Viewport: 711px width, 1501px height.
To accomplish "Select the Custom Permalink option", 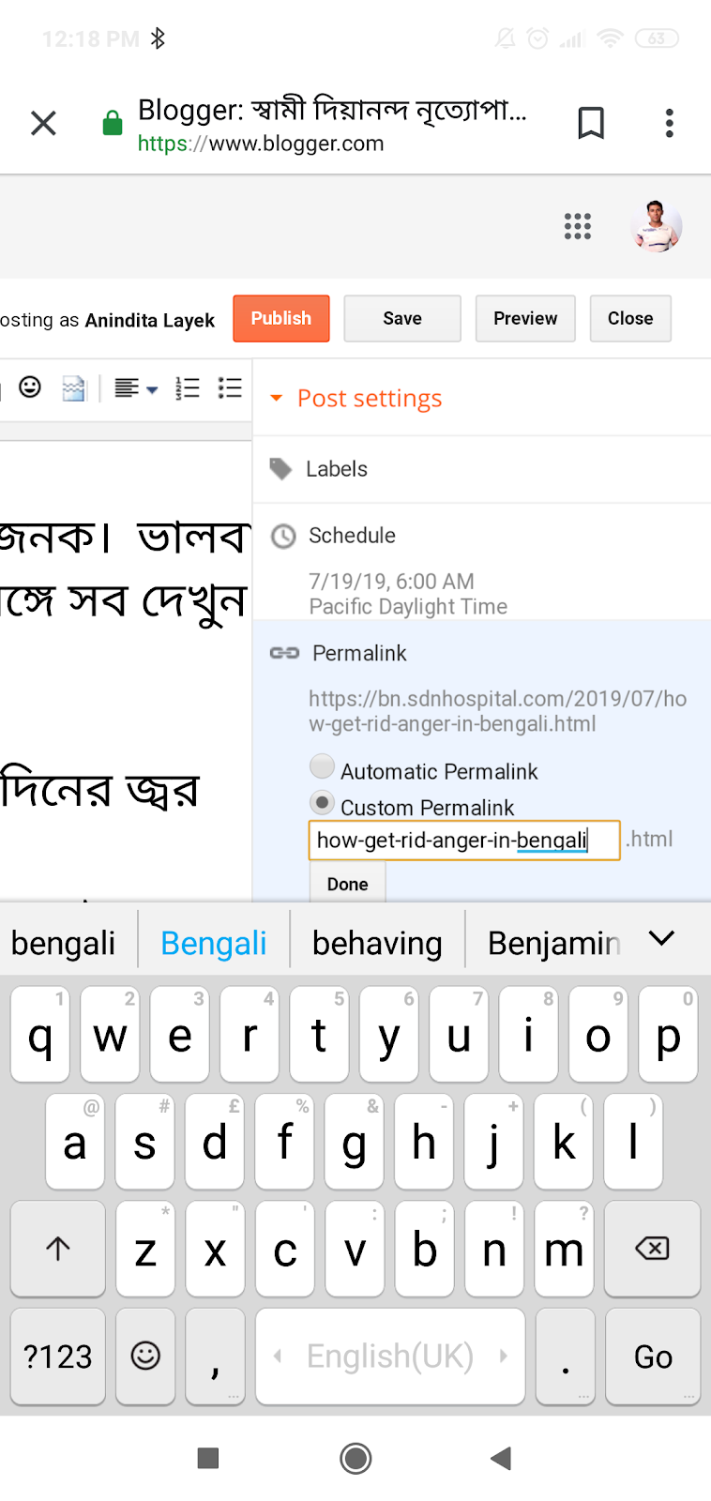I will tap(322, 803).
